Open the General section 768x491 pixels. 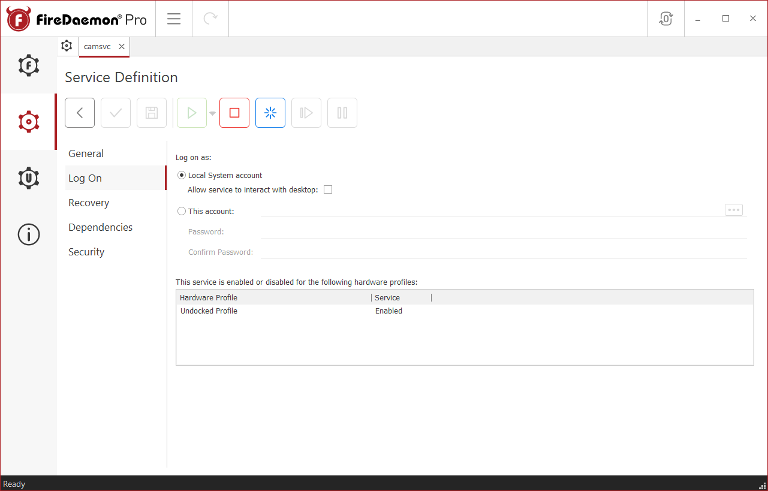point(115,153)
